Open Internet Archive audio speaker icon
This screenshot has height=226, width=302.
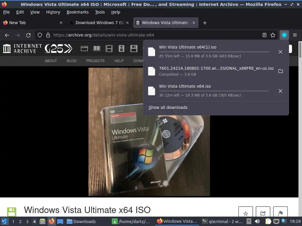[x=121, y=49]
